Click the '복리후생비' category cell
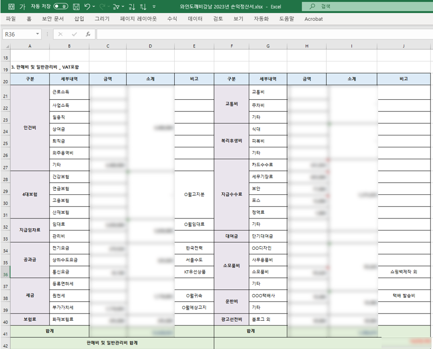 (x=231, y=141)
